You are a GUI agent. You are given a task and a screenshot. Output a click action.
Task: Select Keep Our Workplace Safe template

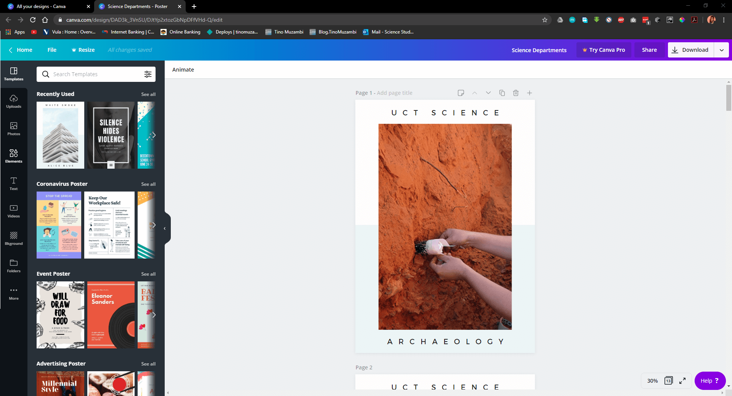109,225
